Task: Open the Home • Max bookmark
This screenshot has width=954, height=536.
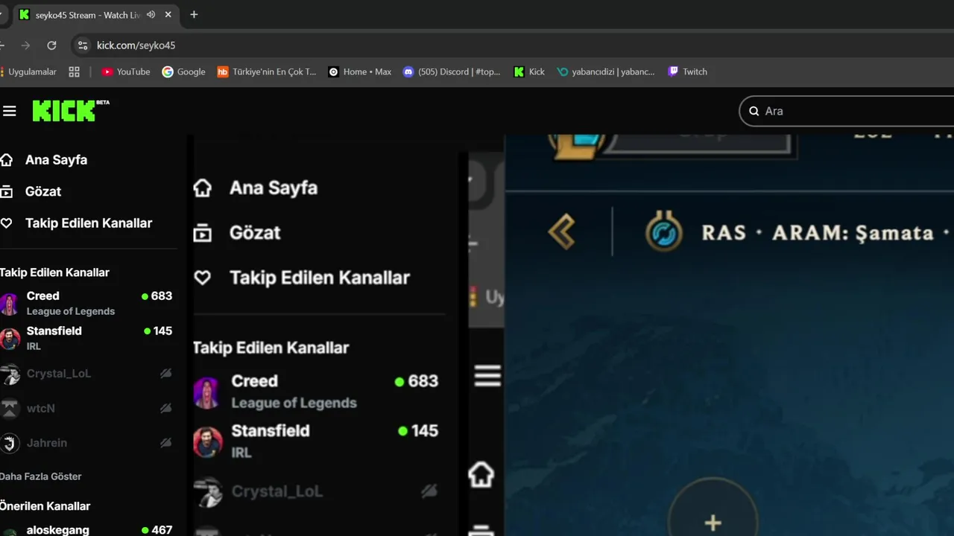Action: [360, 72]
